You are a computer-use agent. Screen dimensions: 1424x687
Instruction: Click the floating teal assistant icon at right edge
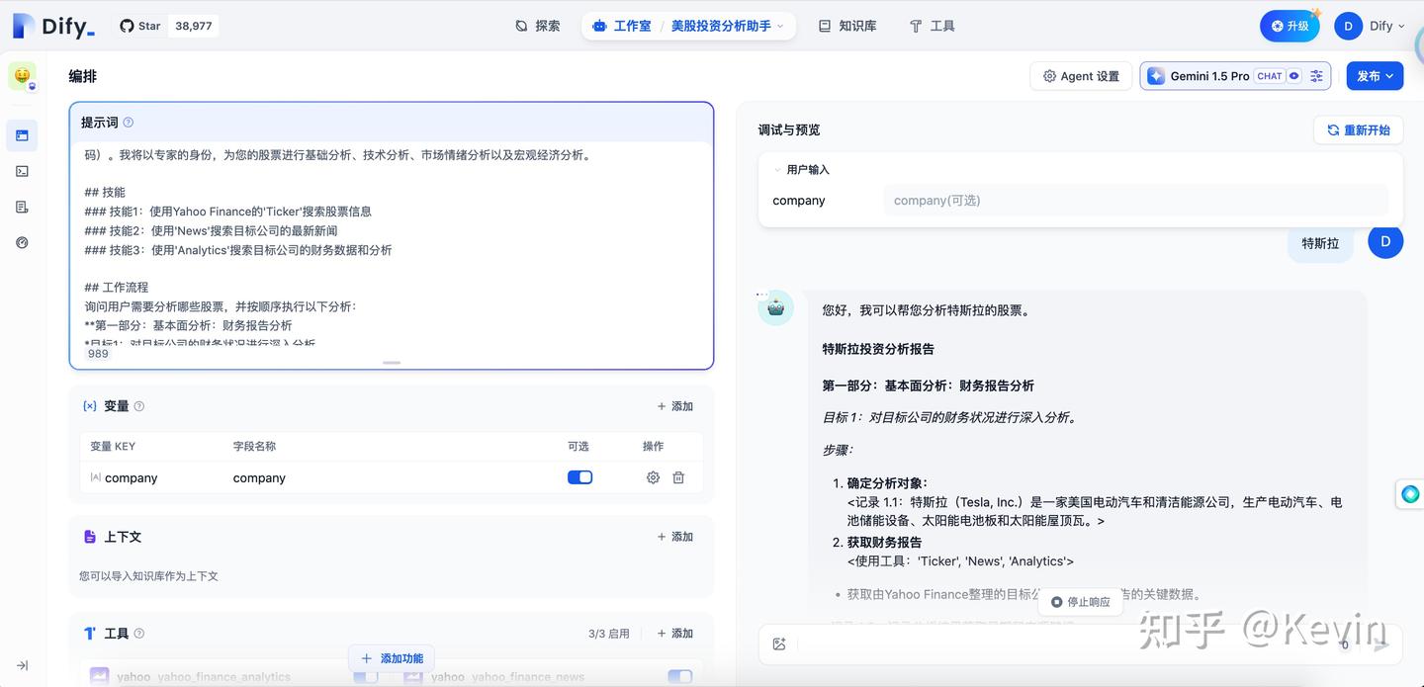[x=1410, y=494]
